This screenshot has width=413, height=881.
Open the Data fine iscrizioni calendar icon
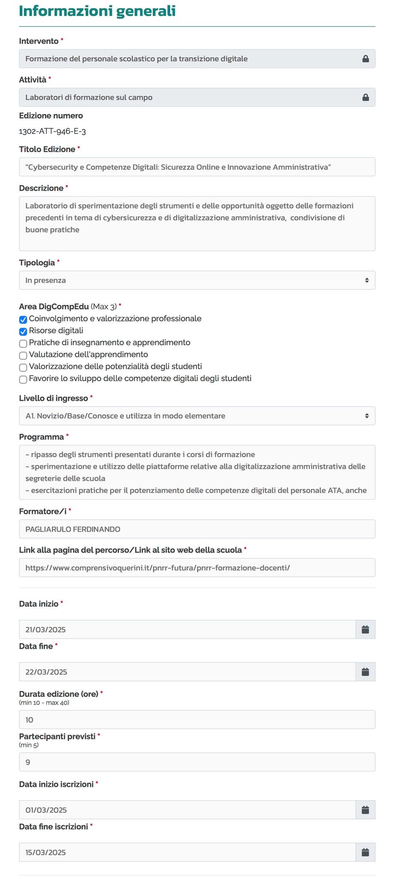point(365,852)
